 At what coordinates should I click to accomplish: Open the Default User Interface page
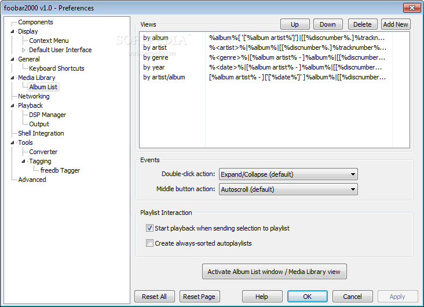(60, 50)
